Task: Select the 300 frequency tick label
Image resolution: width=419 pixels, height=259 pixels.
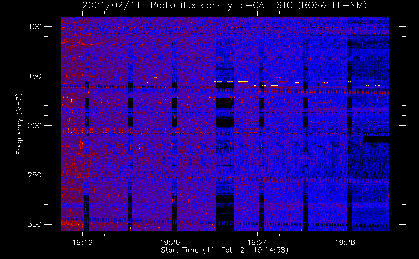Action: click(x=35, y=224)
